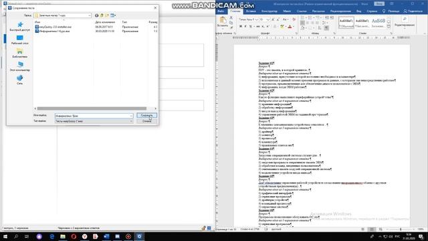Select Этот компьютер in dialog sidebar
This screenshot has width=428, height=241.
(19, 67)
